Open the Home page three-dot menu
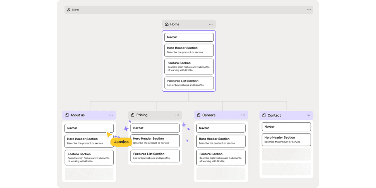Screen dimensions: 376x188 (x=211, y=24)
